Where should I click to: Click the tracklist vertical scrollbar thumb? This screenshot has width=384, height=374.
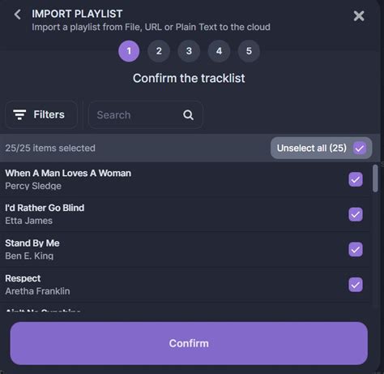click(375, 178)
